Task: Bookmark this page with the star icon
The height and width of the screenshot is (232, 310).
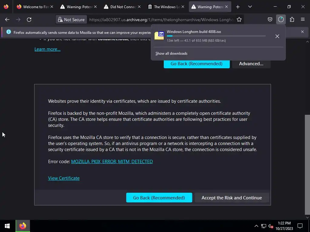Action: tap(239, 20)
